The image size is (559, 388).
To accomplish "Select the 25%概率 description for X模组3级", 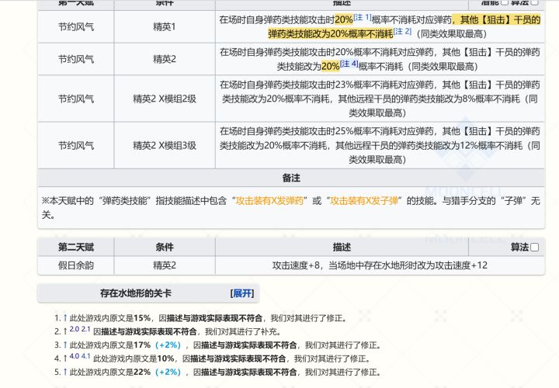I will point(380,145).
